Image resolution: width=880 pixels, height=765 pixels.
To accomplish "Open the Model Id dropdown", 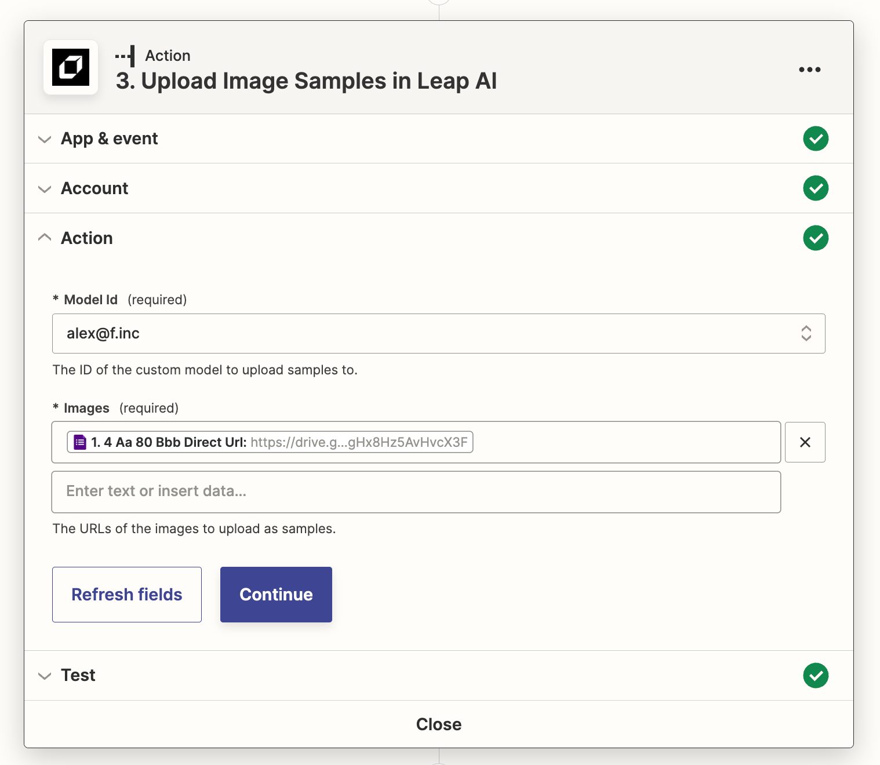I will [438, 333].
